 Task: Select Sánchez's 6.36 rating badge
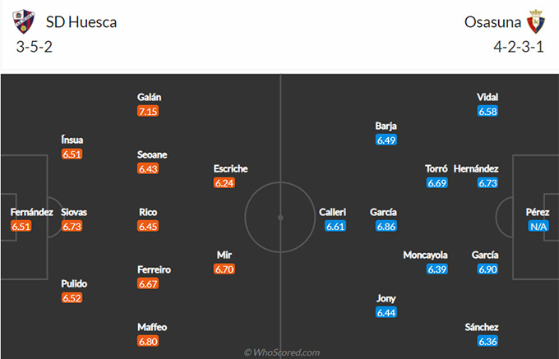tap(487, 341)
